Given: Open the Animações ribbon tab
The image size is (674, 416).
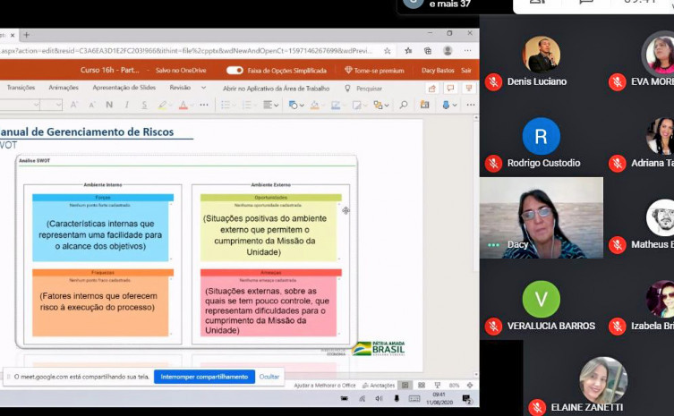Looking at the screenshot, I should tap(64, 88).
